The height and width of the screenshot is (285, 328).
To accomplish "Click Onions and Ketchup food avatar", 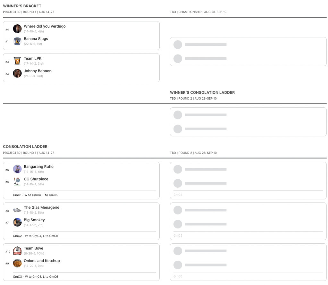I will (17, 263).
